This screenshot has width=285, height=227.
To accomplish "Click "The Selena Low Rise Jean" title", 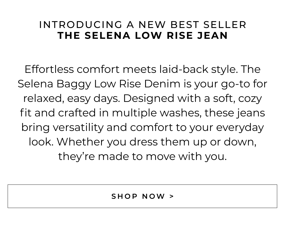I will (142, 36).
